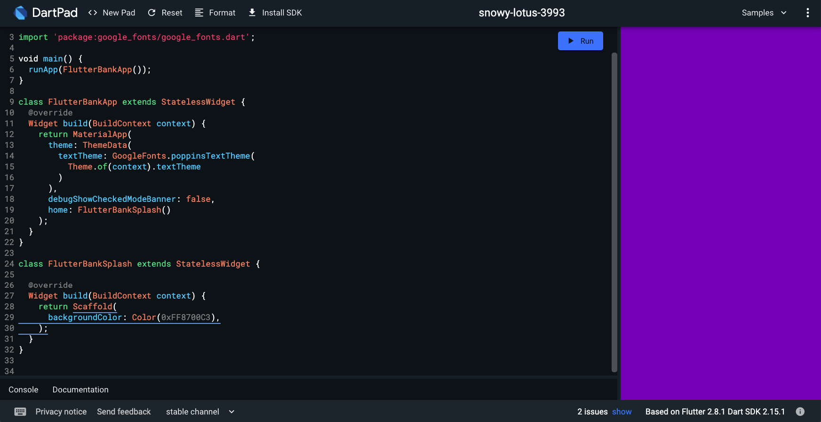Click the chevron next to Samples
The height and width of the screenshot is (422, 821).
click(x=784, y=13)
